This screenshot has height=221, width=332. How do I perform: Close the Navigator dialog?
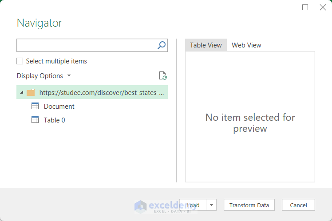pyautogui.click(x=323, y=8)
